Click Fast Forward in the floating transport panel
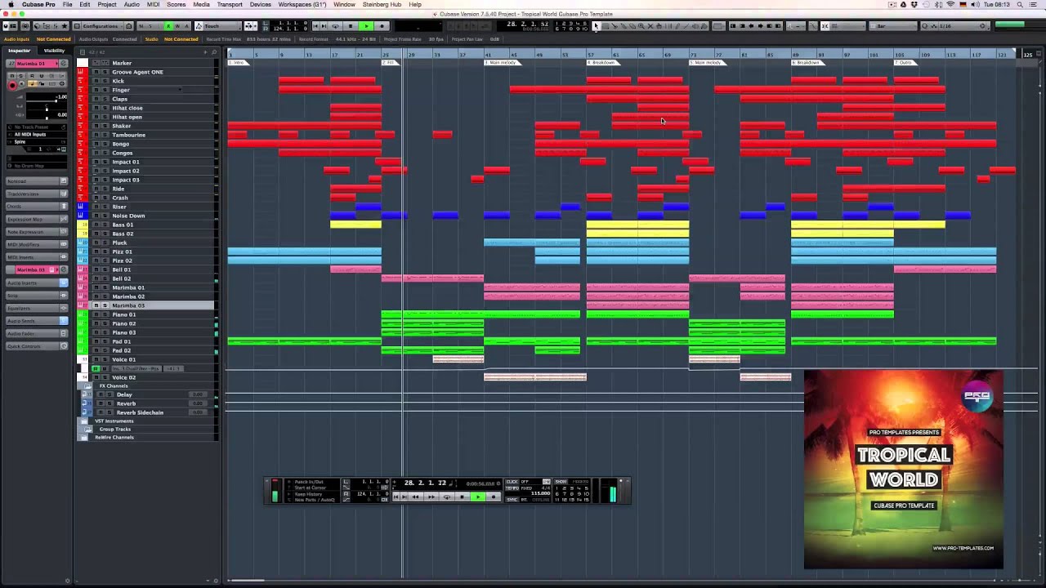The height and width of the screenshot is (588, 1046). click(x=431, y=497)
